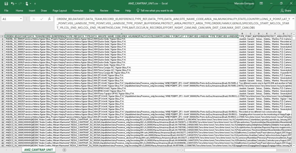
Task: Click the Share button
Action: pyautogui.click(x=285, y=10)
